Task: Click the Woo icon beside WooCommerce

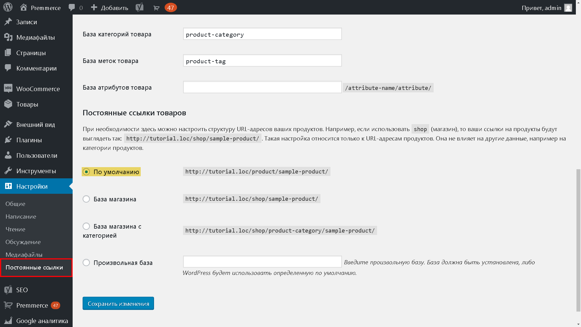Action: (8, 88)
